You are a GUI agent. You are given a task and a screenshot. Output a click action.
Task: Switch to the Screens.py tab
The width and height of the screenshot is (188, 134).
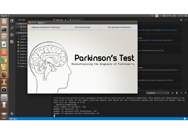pos(76,20)
